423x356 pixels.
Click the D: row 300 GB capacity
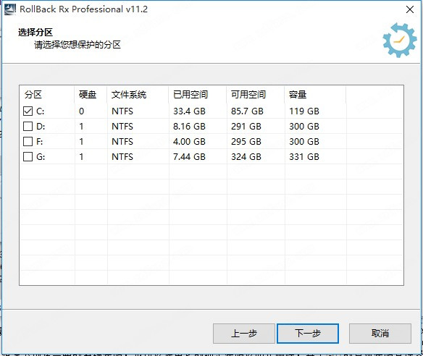(304, 127)
